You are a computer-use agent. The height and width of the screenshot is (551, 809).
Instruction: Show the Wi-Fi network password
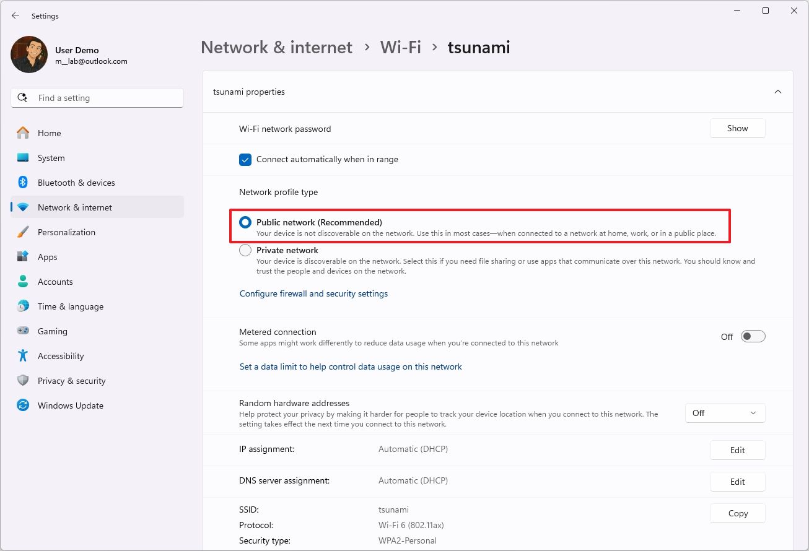(x=737, y=128)
